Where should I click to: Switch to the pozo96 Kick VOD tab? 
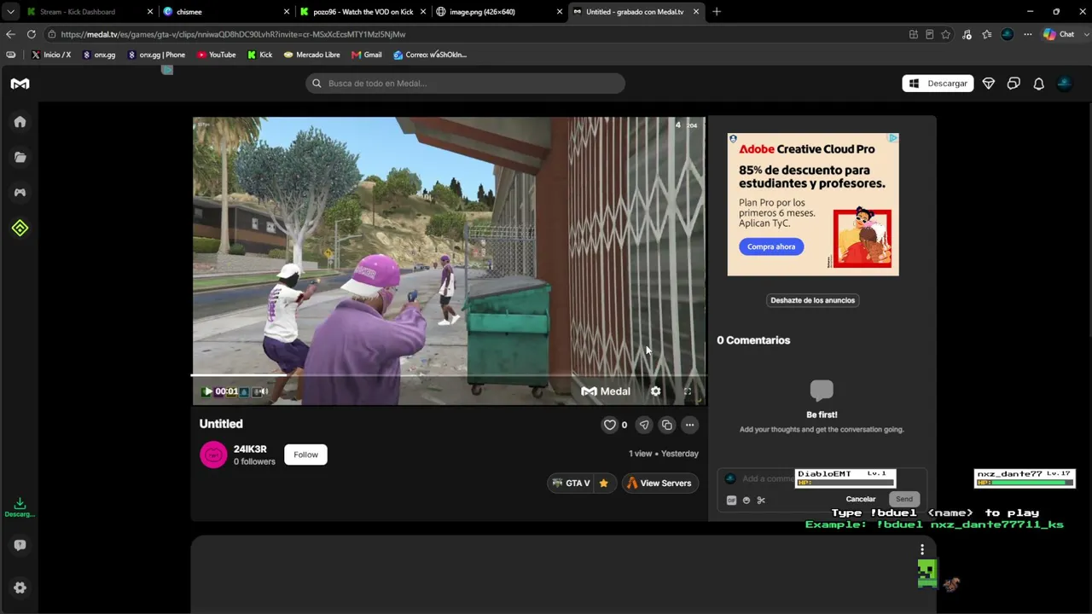tap(362, 12)
